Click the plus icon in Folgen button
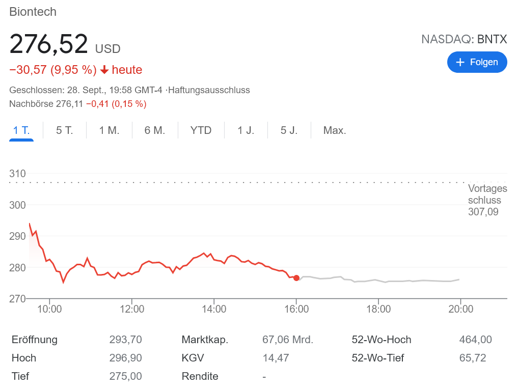517x390 pixels. point(460,62)
